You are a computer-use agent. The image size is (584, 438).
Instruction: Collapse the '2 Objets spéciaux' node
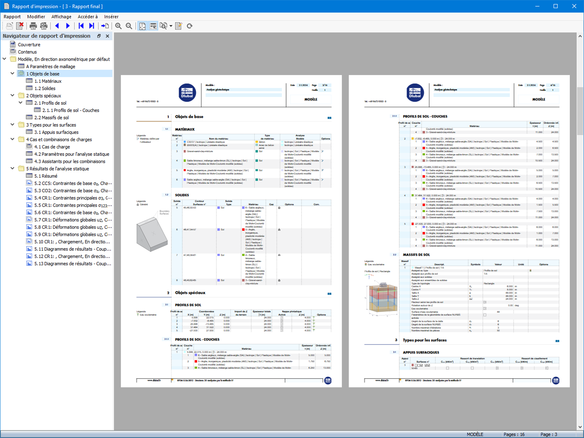tap(12, 95)
